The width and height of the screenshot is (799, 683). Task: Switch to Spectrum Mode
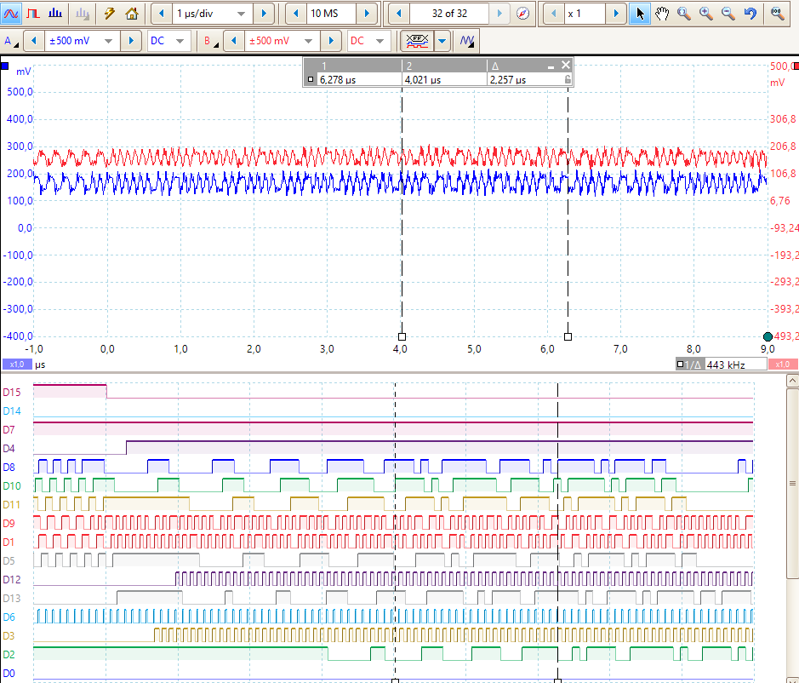(x=54, y=14)
